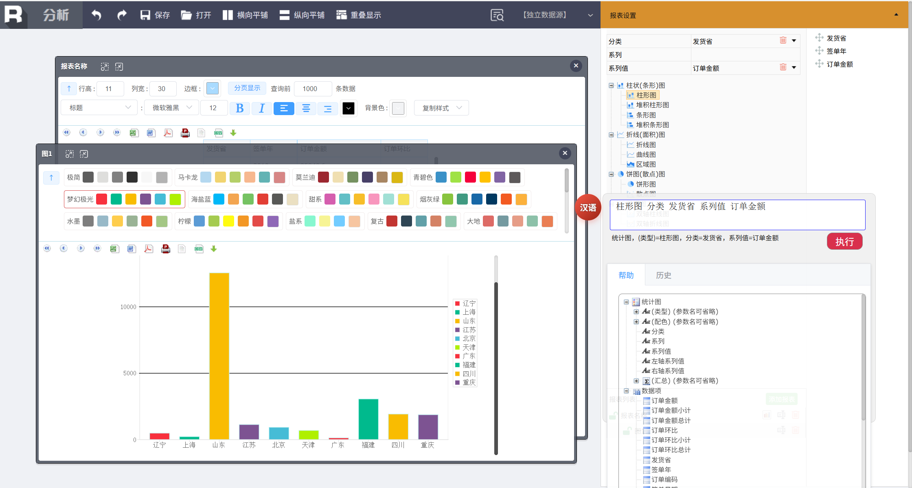This screenshot has width=912, height=488.
Task: Click the data preview search icon
Action: 497,15
